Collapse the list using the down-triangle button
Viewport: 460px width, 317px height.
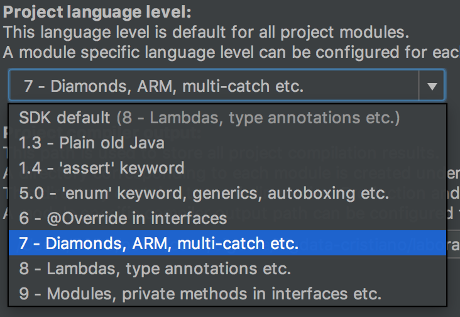(x=431, y=86)
